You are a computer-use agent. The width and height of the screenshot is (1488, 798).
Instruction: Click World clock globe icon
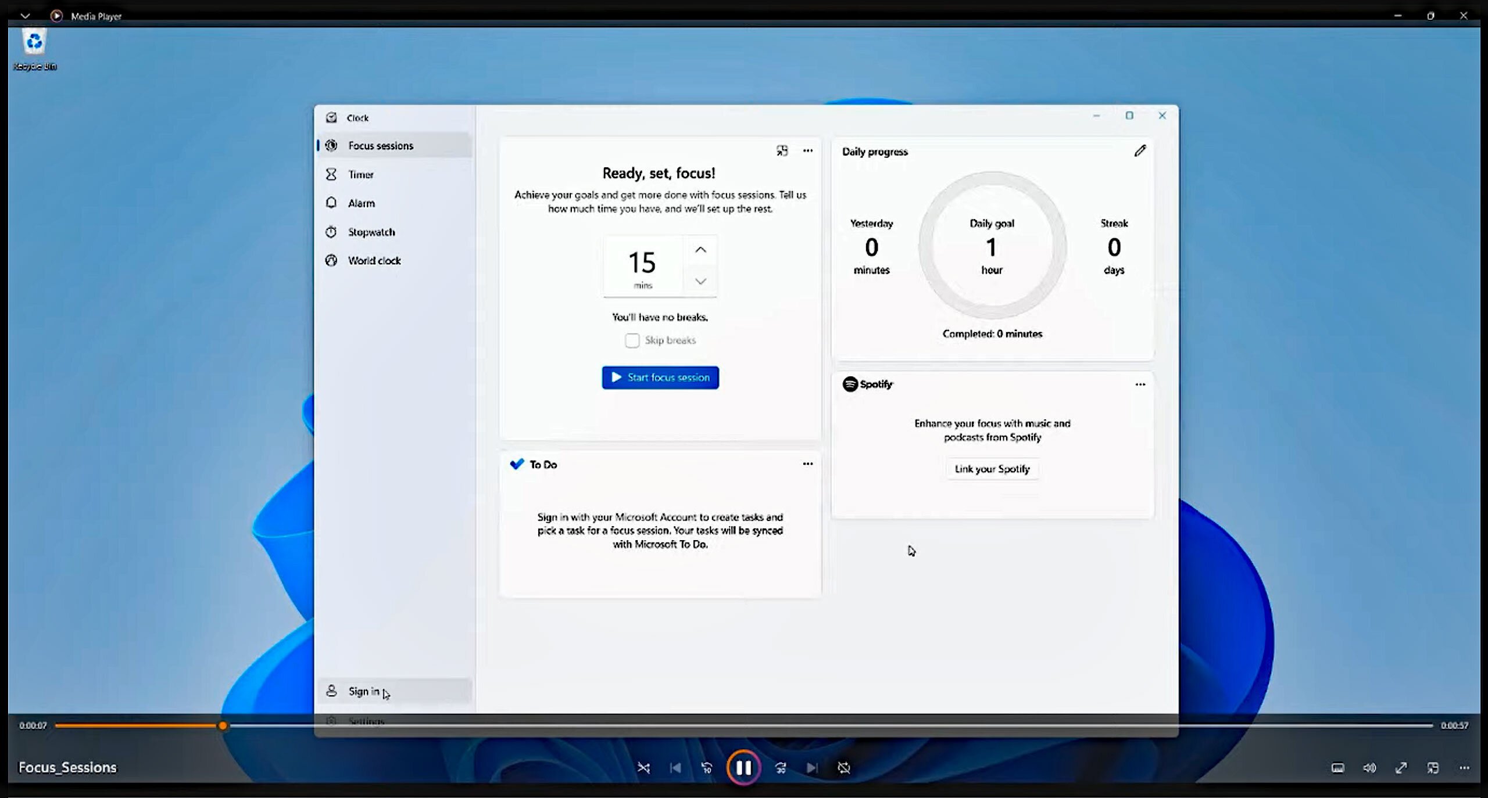331,260
